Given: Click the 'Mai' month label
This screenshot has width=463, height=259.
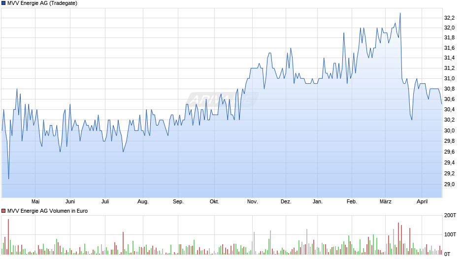Looking at the screenshot, I should point(35,201).
